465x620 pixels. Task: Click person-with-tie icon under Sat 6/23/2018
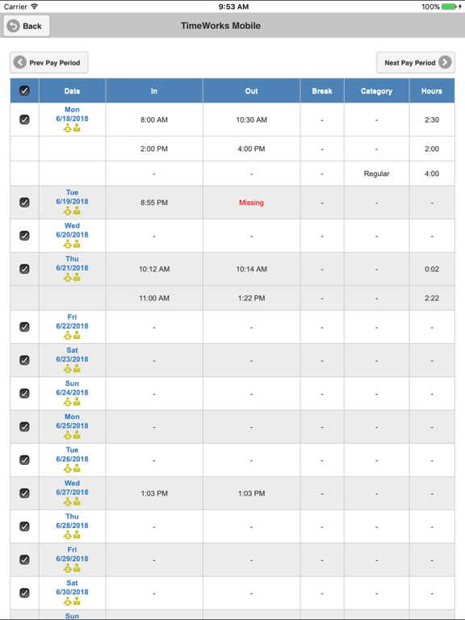(x=77, y=368)
